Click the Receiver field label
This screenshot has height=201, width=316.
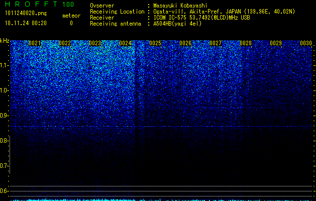(x=102, y=18)
